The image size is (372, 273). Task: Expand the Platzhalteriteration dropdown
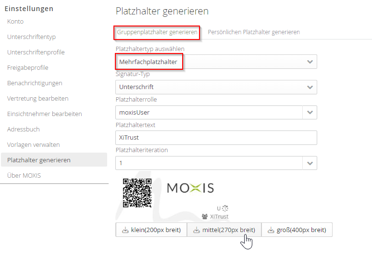coord(310,163)
